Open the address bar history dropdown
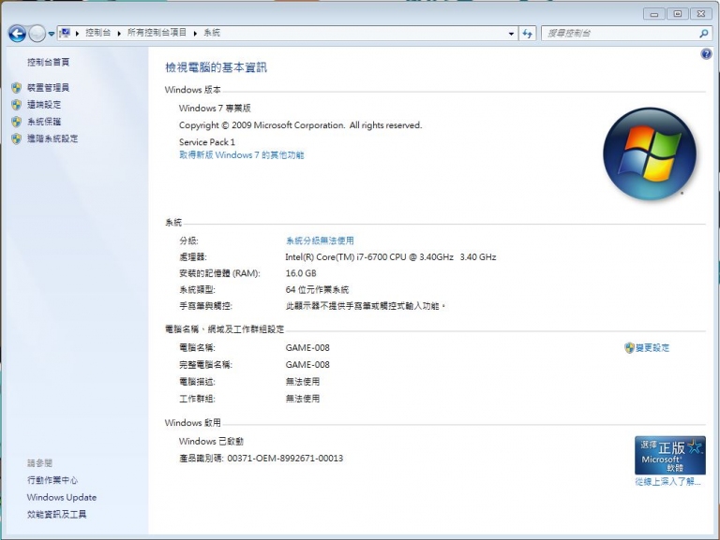Viewport: 720px width, 540px height. tap(511, 34)
